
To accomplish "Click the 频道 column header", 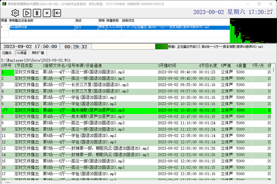I will click(4, 20).
